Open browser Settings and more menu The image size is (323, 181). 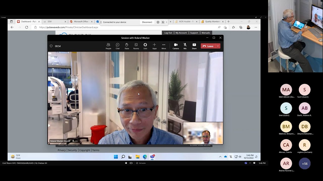[256, 27]
